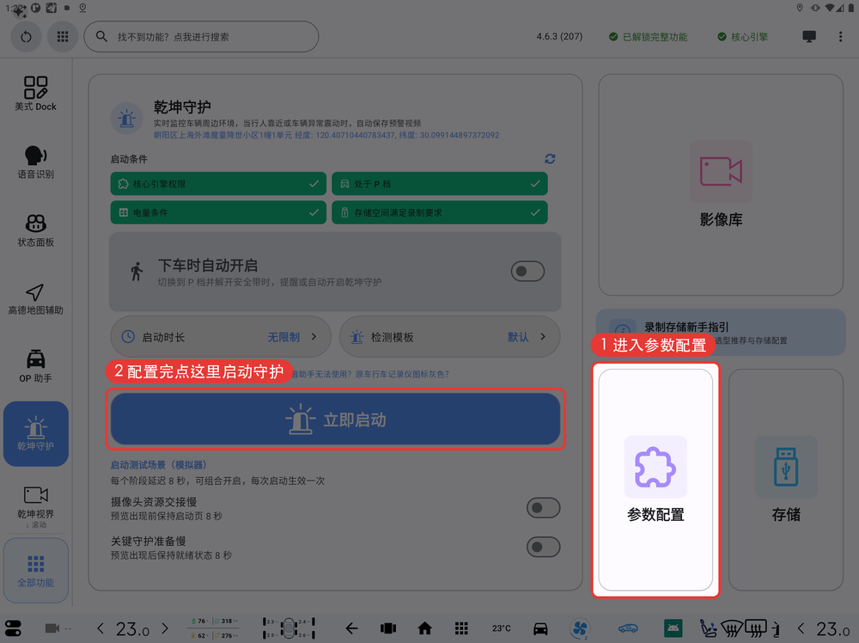The height and width of the screenshot is (643, 859).
Task: Open 语音识别 voice recognition
Action: [35, 162]
